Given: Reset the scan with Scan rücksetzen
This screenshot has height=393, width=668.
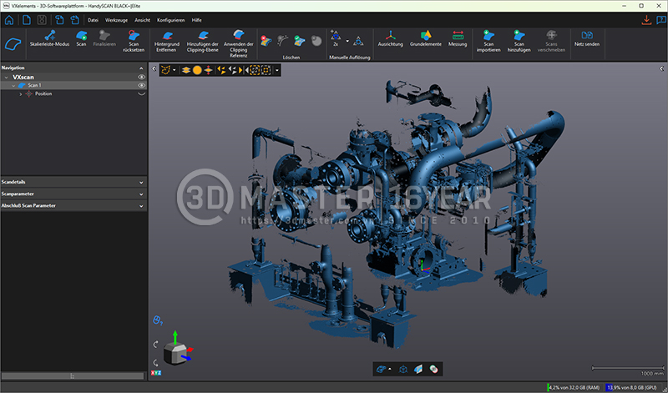Looking at the screenshot, I should tap(134, 41).
